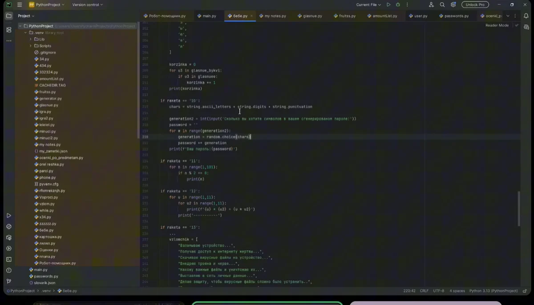Select .gitignore in project tree
The image size is (534, 305).
coord(45,52)
